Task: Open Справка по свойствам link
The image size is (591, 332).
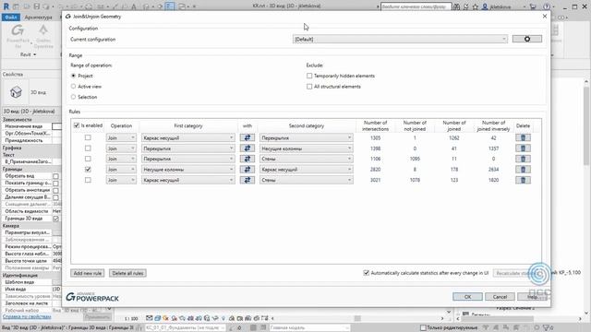Action: (x=27, y=316)
